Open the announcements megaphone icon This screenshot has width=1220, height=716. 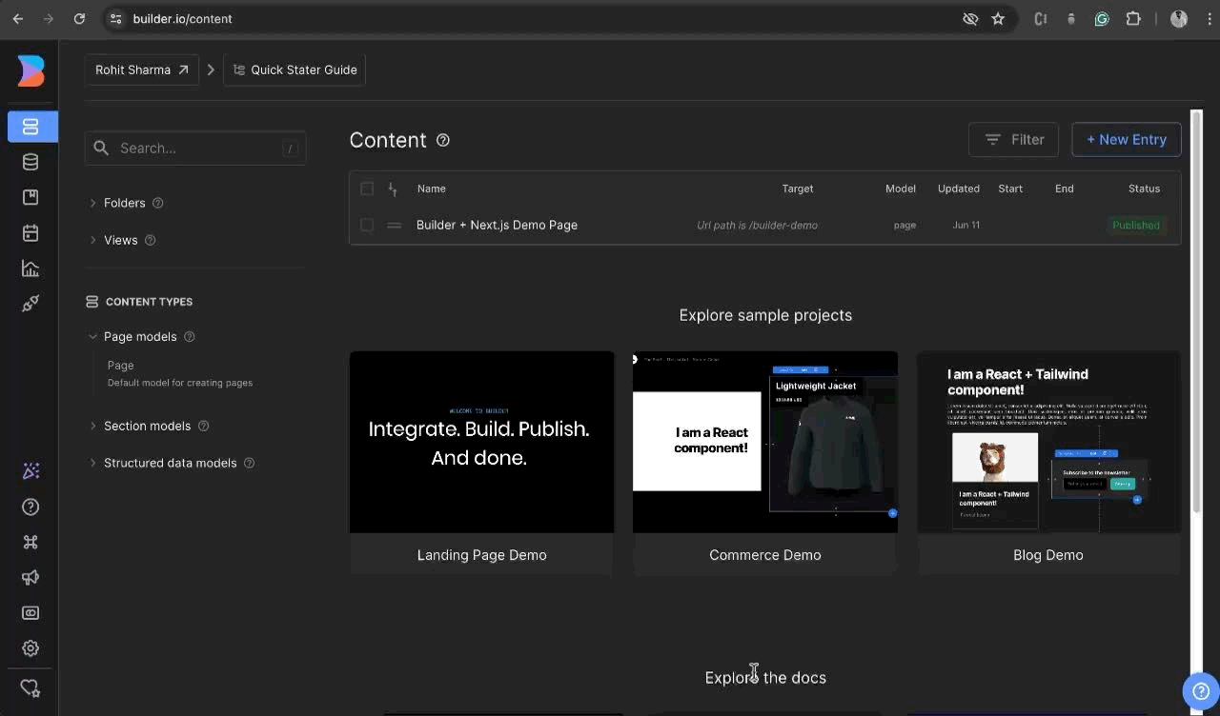pyautogui.click(x=30, y=577)
